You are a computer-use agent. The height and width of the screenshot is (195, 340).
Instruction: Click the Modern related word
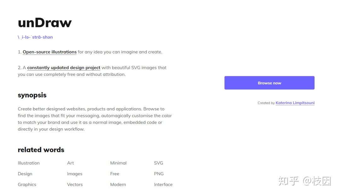[x=118, y=185]
